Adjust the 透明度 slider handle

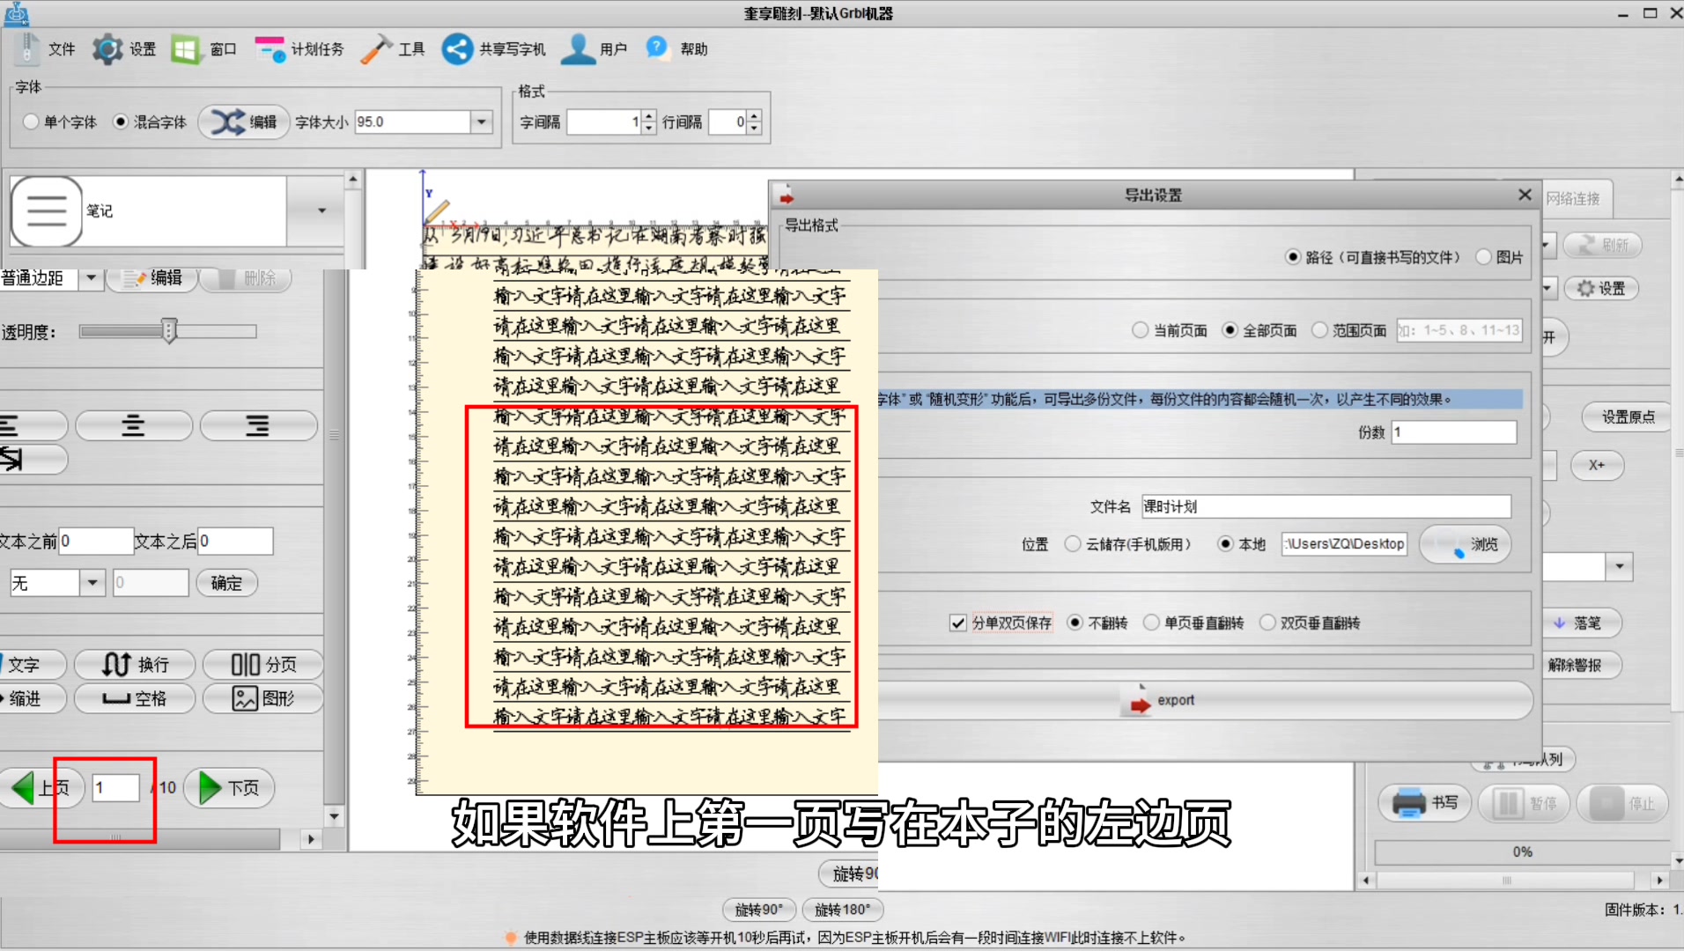pyautogui.click(x=169, y=331)
